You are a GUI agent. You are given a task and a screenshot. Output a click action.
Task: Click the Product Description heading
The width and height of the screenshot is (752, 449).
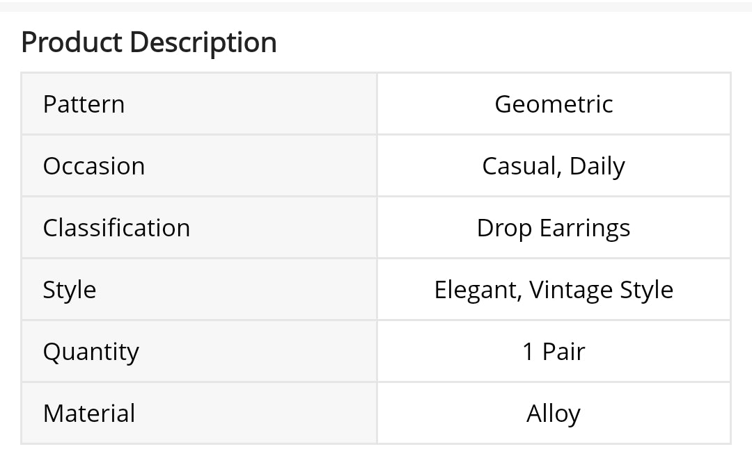click(148, 42)
